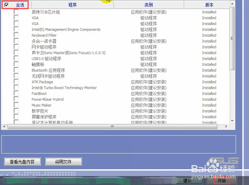Click the vertical scrollbar up arrow
The image size is (249, 185).
pyautogui.click(x=232, y=4)
